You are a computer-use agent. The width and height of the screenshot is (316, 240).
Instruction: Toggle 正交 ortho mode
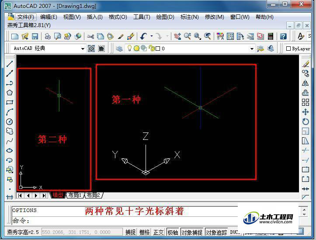pos(159,232)
